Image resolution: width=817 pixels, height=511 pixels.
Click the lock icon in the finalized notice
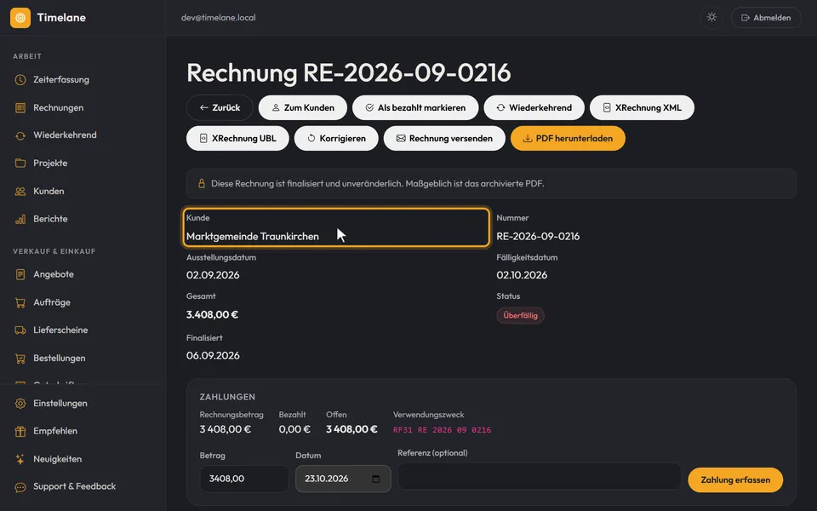coord(201,184)
